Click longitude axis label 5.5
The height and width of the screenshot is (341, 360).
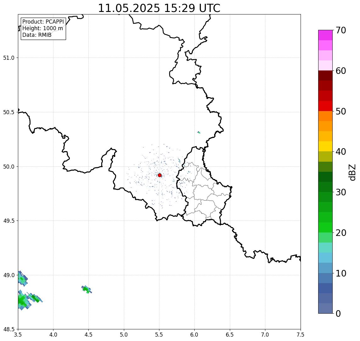tap(159, 335)
